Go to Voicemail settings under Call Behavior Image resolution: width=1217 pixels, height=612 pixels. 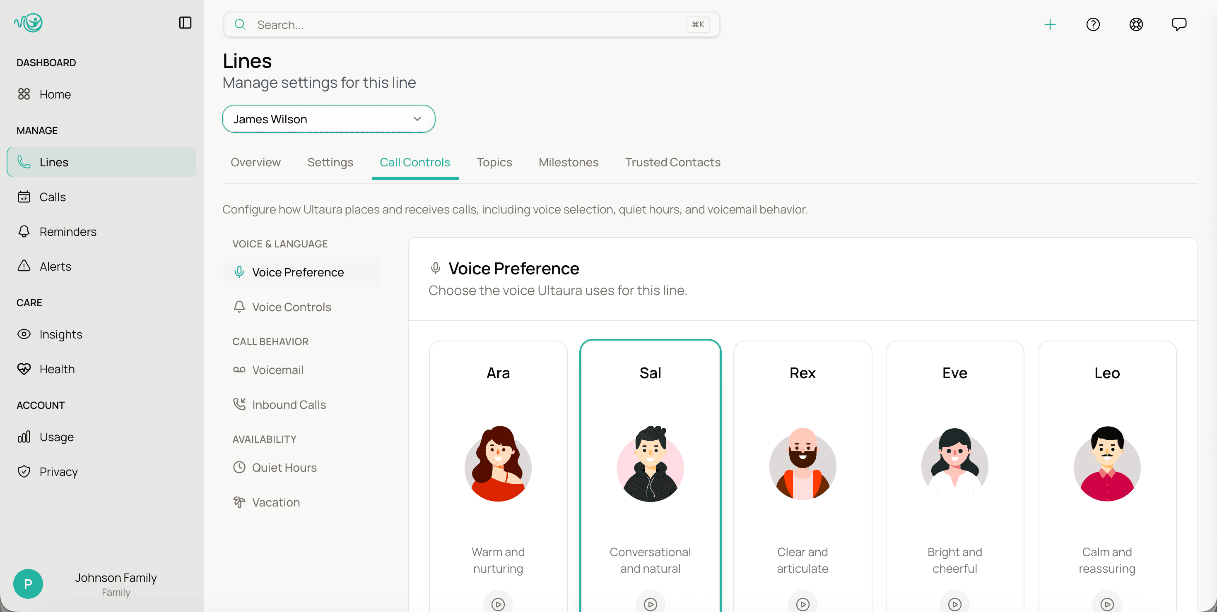tap(278, 370)
